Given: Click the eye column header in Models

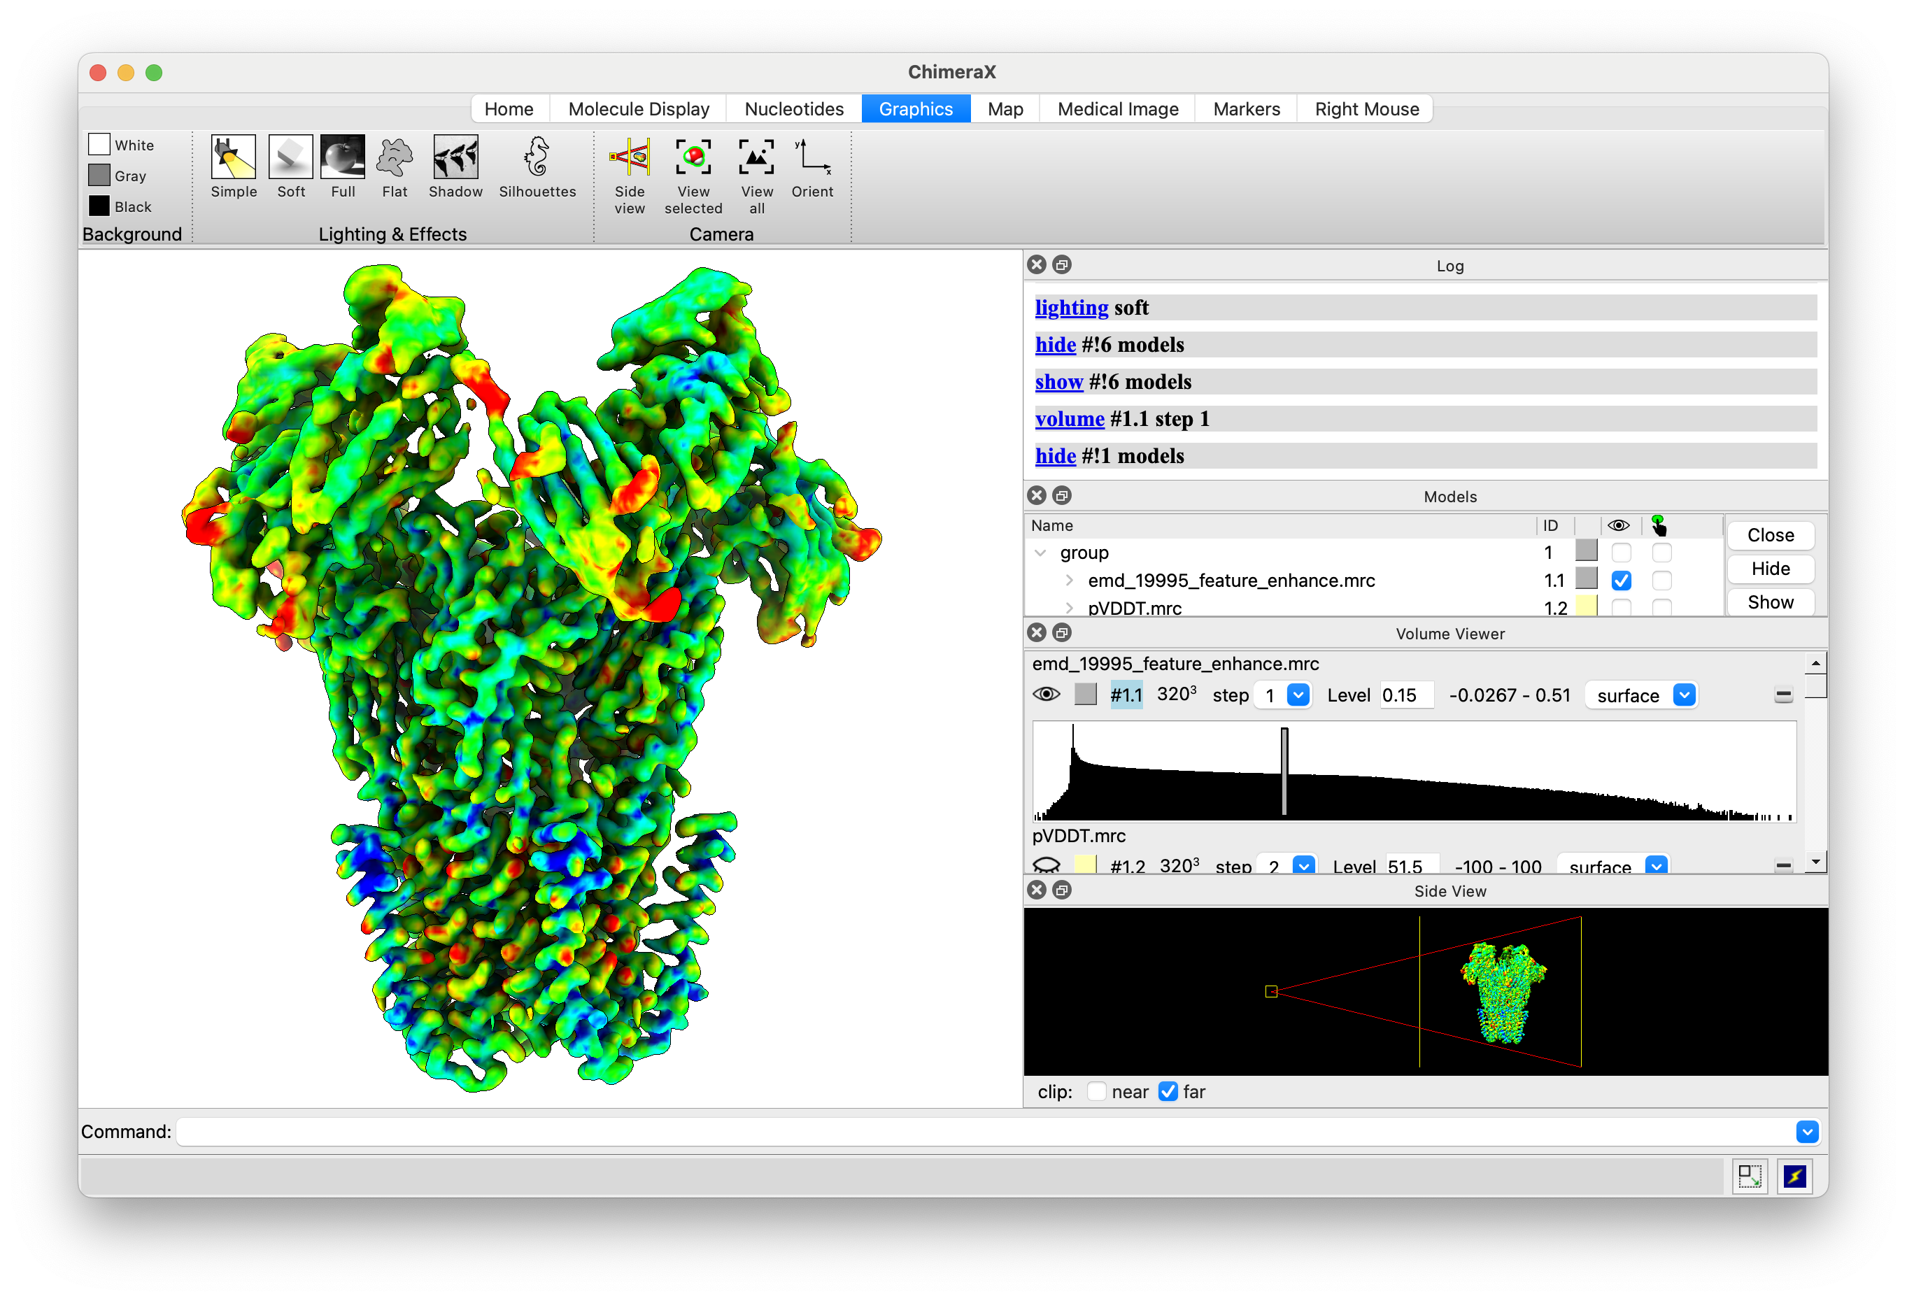Looking at the screenshot, I should (1618, 525).
